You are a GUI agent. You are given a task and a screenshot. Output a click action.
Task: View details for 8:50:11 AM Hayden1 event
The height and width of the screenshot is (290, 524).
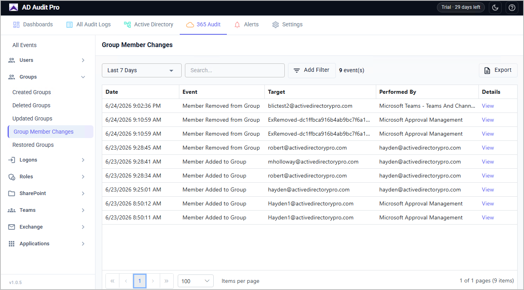click(488, 217)
